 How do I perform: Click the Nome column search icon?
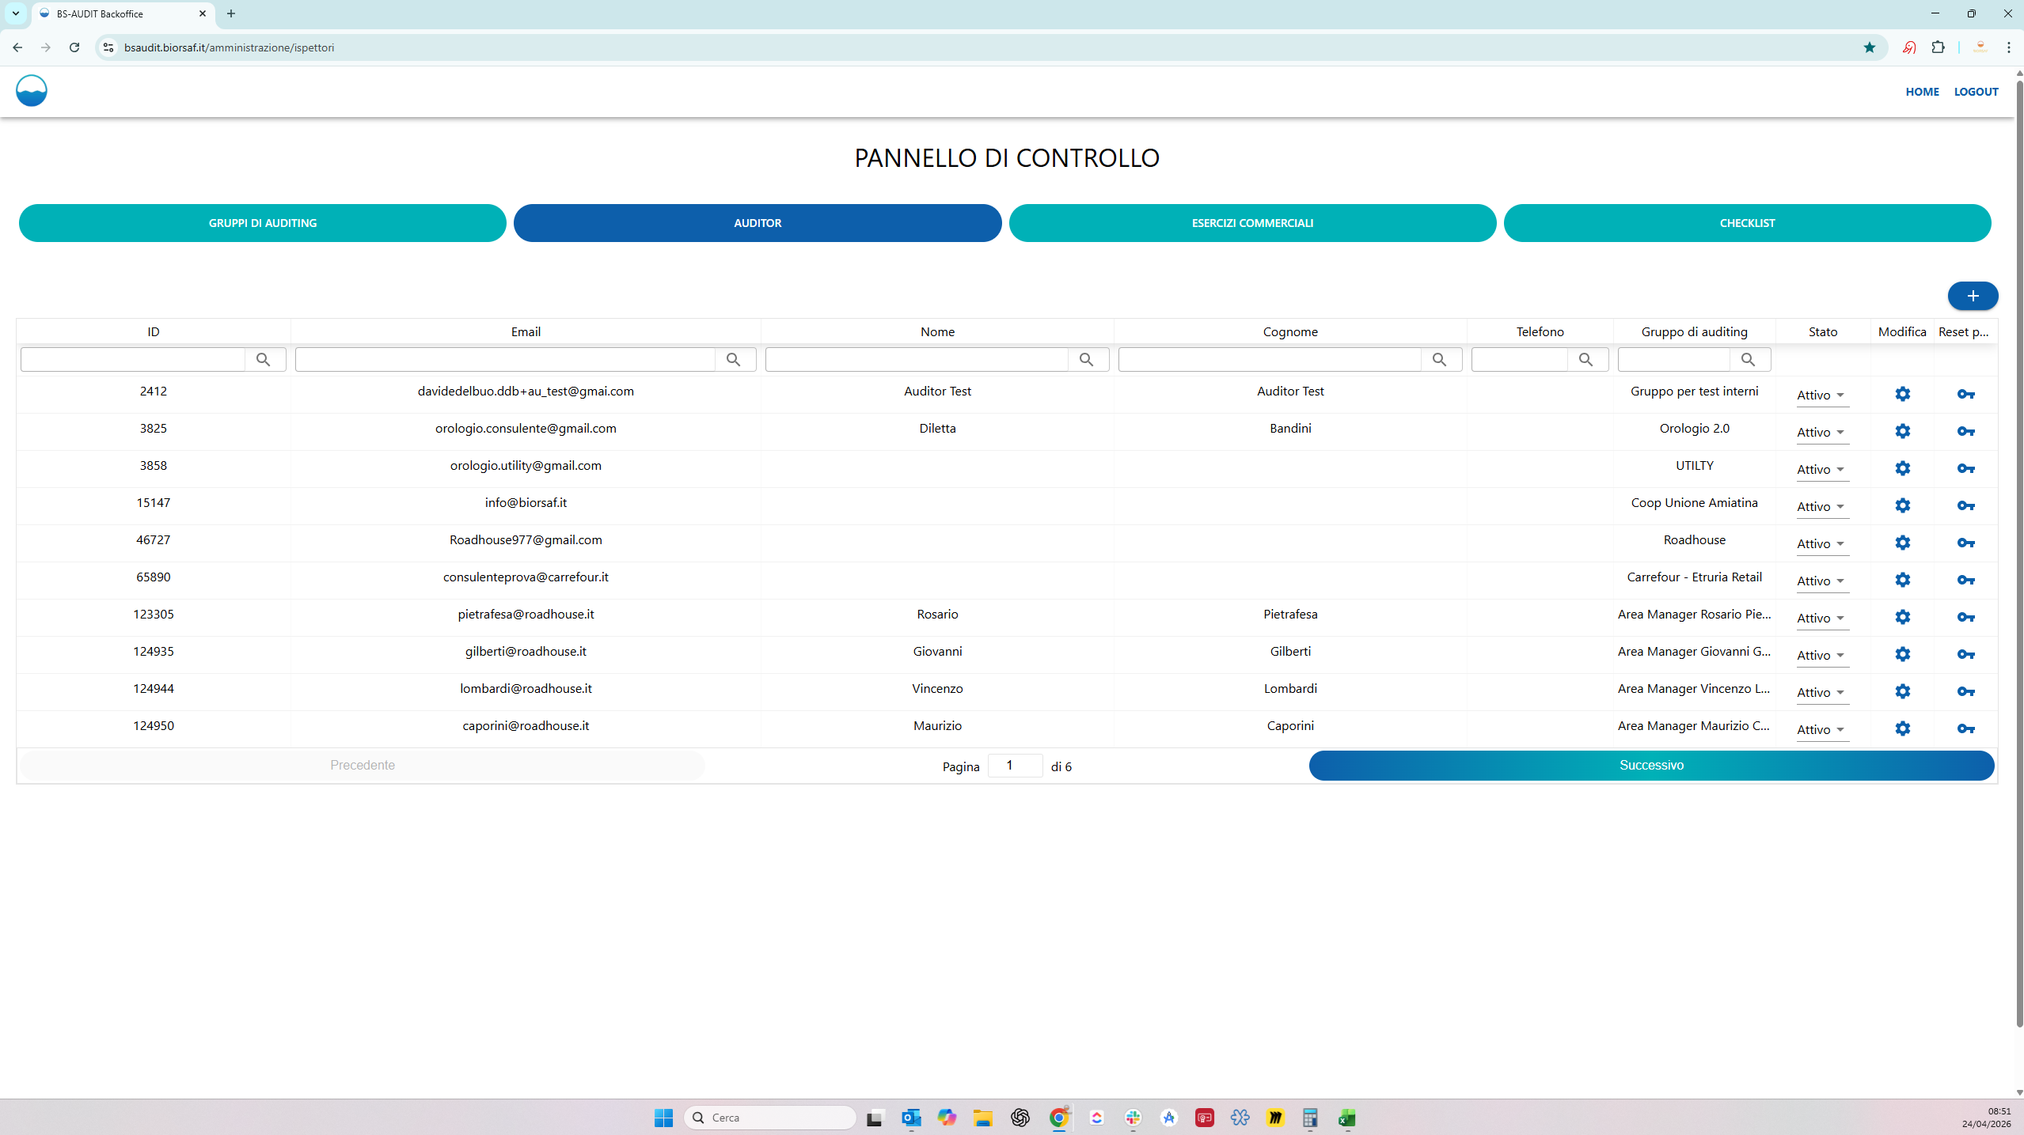(1088, 359)
